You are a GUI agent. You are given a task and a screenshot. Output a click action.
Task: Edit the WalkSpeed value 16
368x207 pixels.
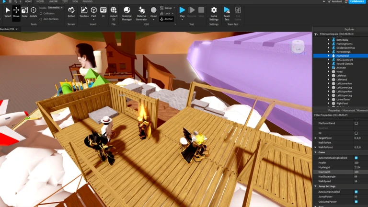point(360,181)
